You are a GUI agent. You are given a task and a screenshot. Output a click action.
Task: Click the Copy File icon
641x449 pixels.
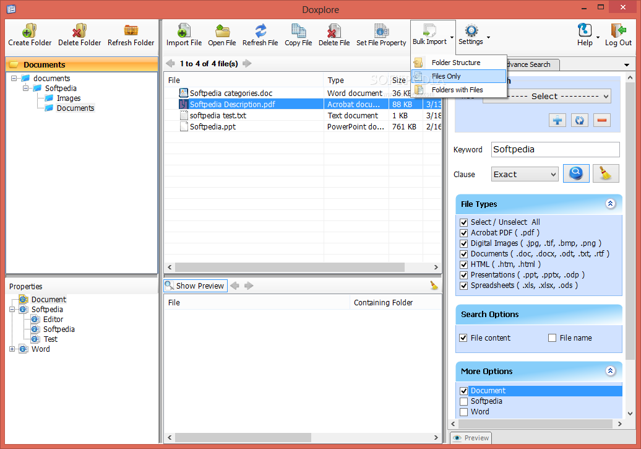(298, 31)
